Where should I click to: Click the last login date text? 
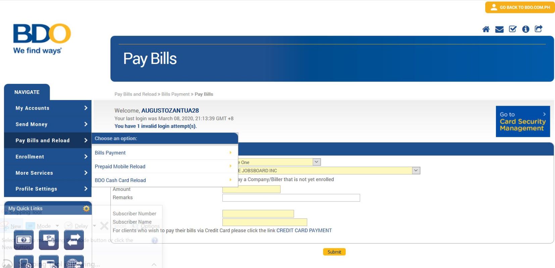coord(174,118)
